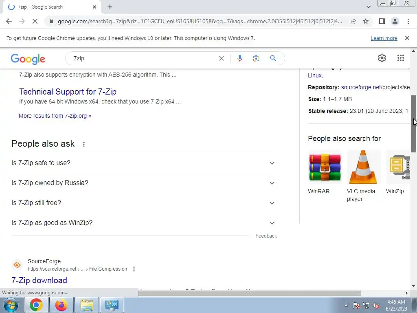Open Google quick settings gear
Image resolution: width=417 pixels, height=313 pixels.
(382, 58)
